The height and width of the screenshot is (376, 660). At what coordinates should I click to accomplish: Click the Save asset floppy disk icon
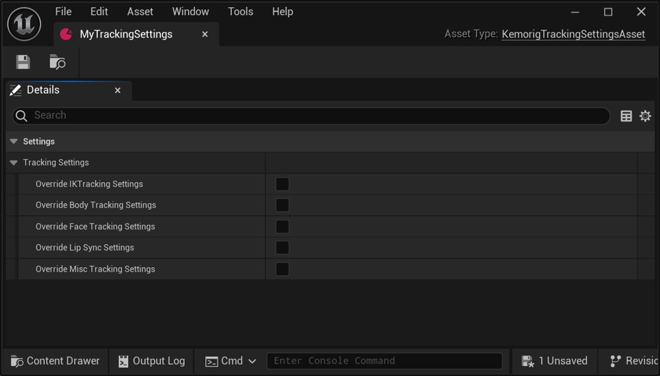[x=23, y=62]
